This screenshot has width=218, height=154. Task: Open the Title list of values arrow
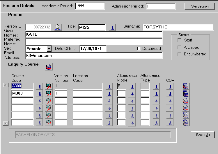(x=112, y=28)
